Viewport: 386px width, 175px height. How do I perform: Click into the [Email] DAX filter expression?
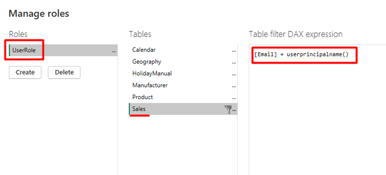(x=301, y=55)
